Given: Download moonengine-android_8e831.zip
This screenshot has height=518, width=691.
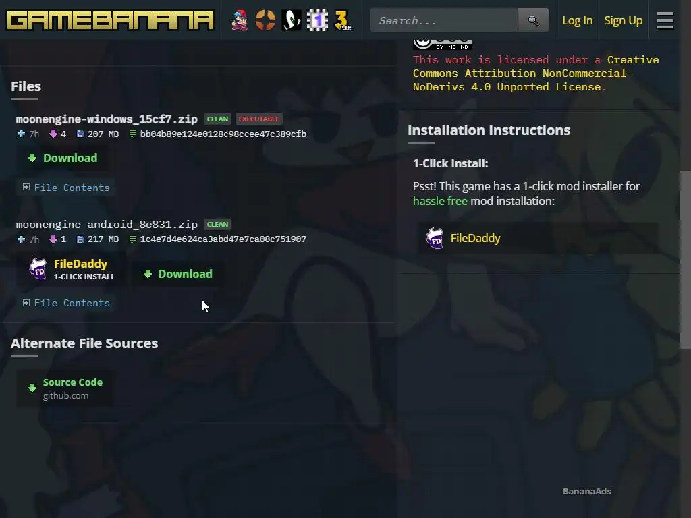Looking at the screenshot, I should (x=178, y=274).
